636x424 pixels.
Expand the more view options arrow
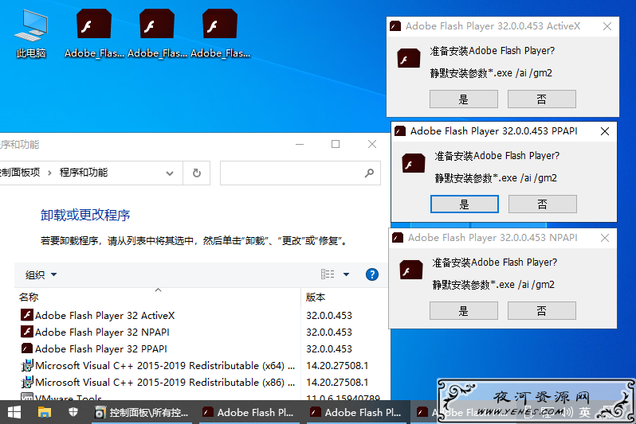(347, 274)
